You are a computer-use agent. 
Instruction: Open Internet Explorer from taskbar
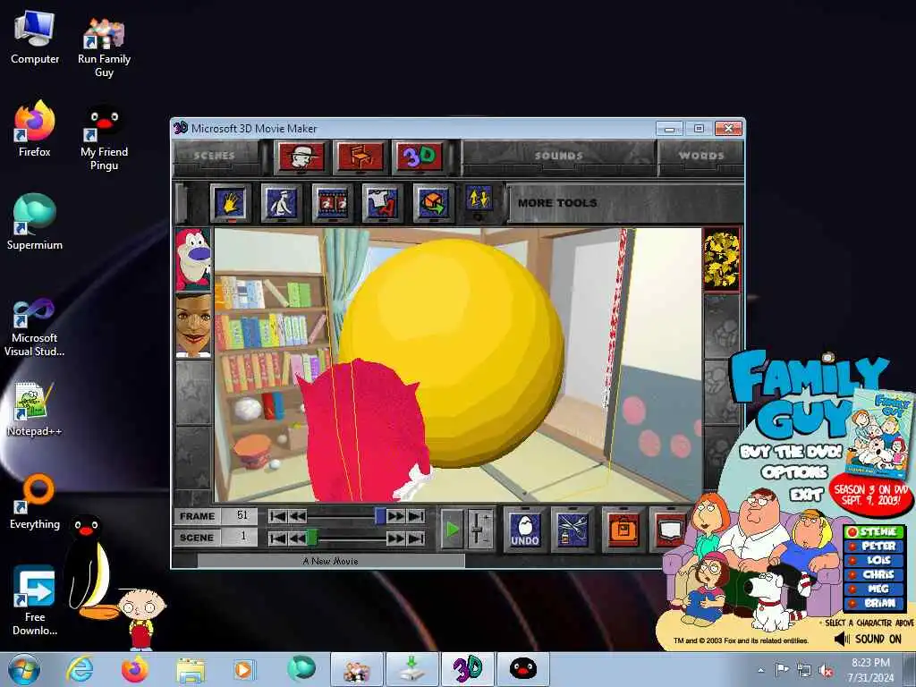coord(80,669)
